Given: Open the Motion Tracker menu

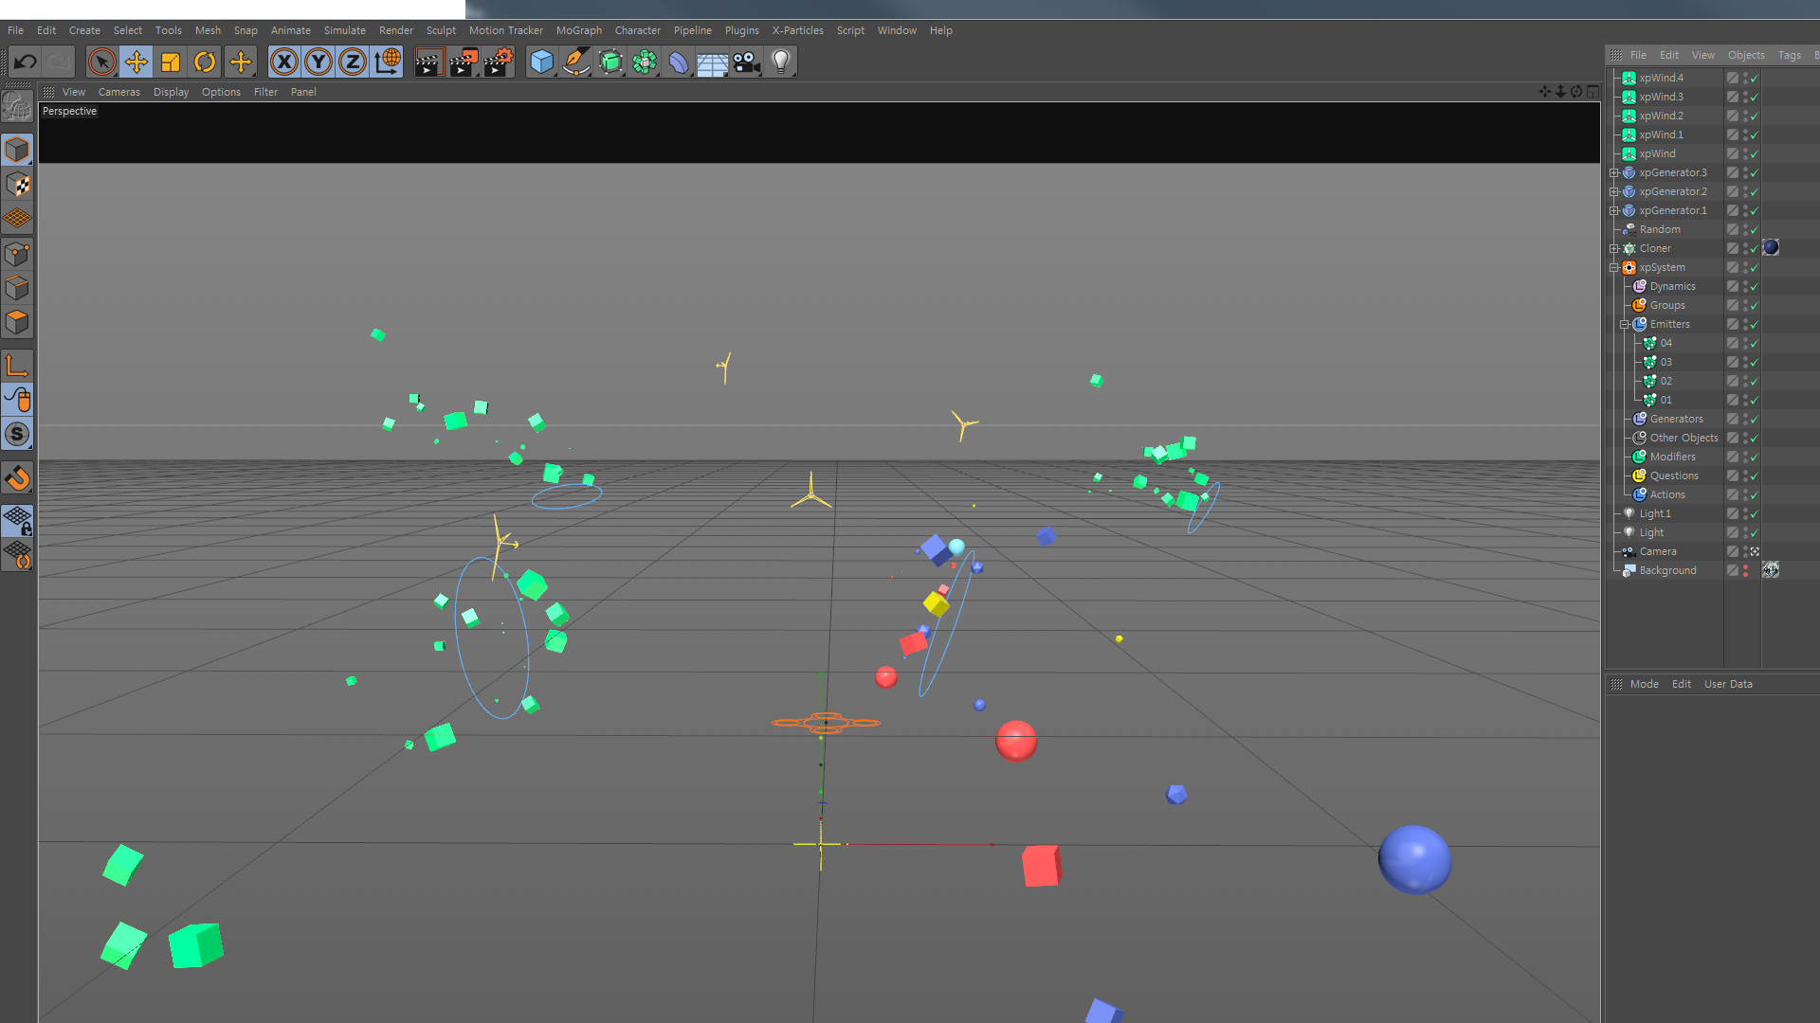Looking at the screenshot, I should 505,30.
